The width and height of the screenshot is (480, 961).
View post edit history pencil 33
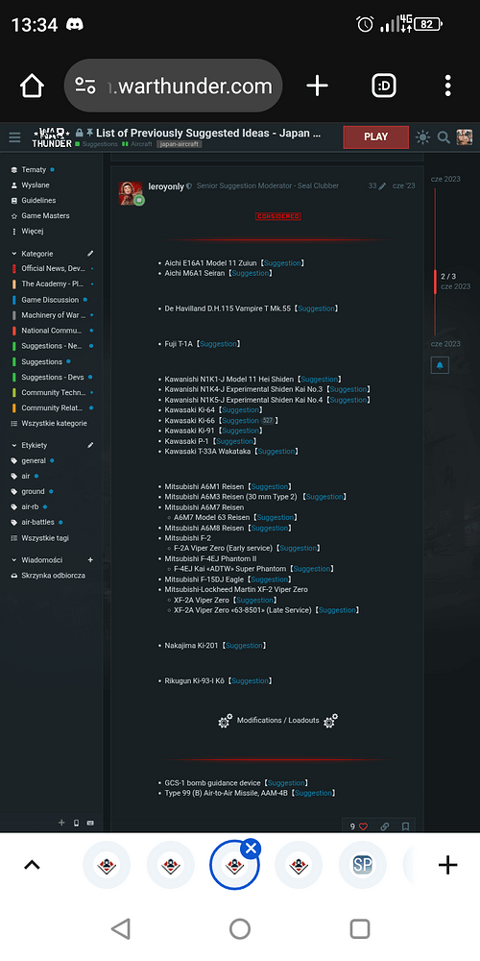pyautogui.click(x=377, y=185)
